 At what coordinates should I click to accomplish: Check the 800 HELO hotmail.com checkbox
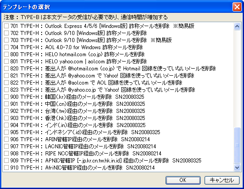[x=6, y=54]
